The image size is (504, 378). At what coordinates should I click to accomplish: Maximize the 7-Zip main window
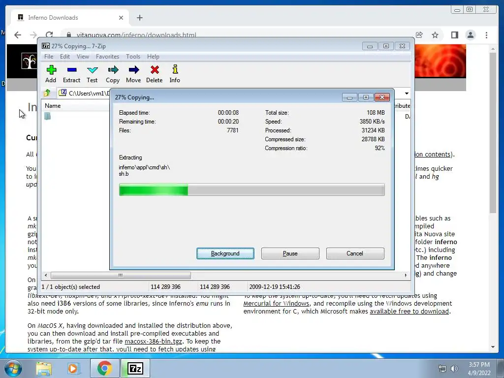(386, 46)
